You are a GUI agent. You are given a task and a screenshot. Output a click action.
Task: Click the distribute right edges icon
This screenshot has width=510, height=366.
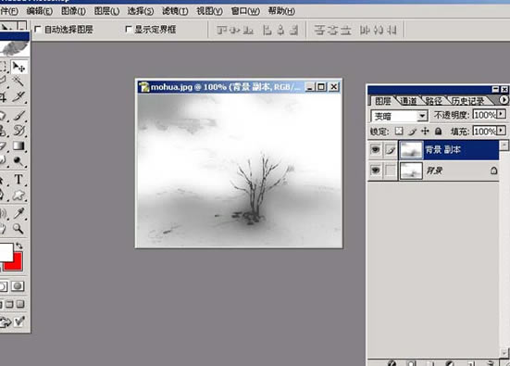coord(392,30)
